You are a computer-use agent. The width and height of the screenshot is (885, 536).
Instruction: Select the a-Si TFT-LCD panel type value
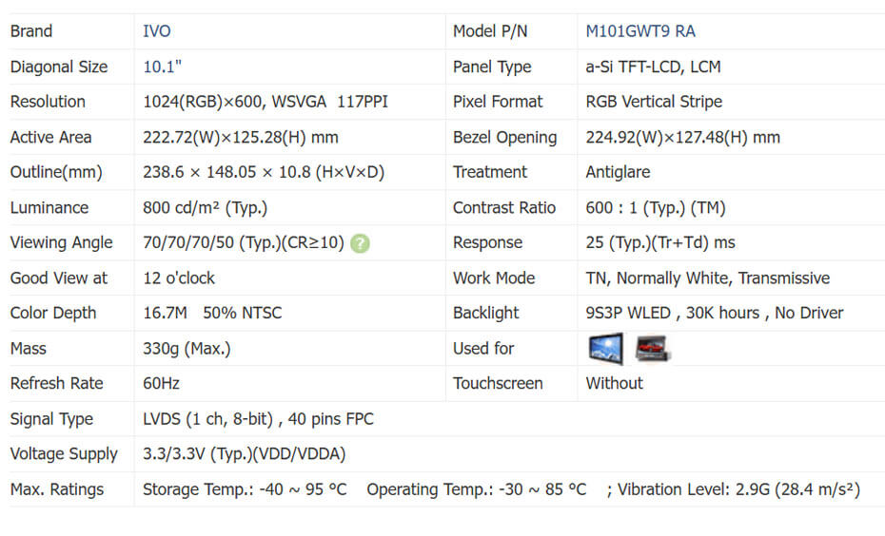653,67
